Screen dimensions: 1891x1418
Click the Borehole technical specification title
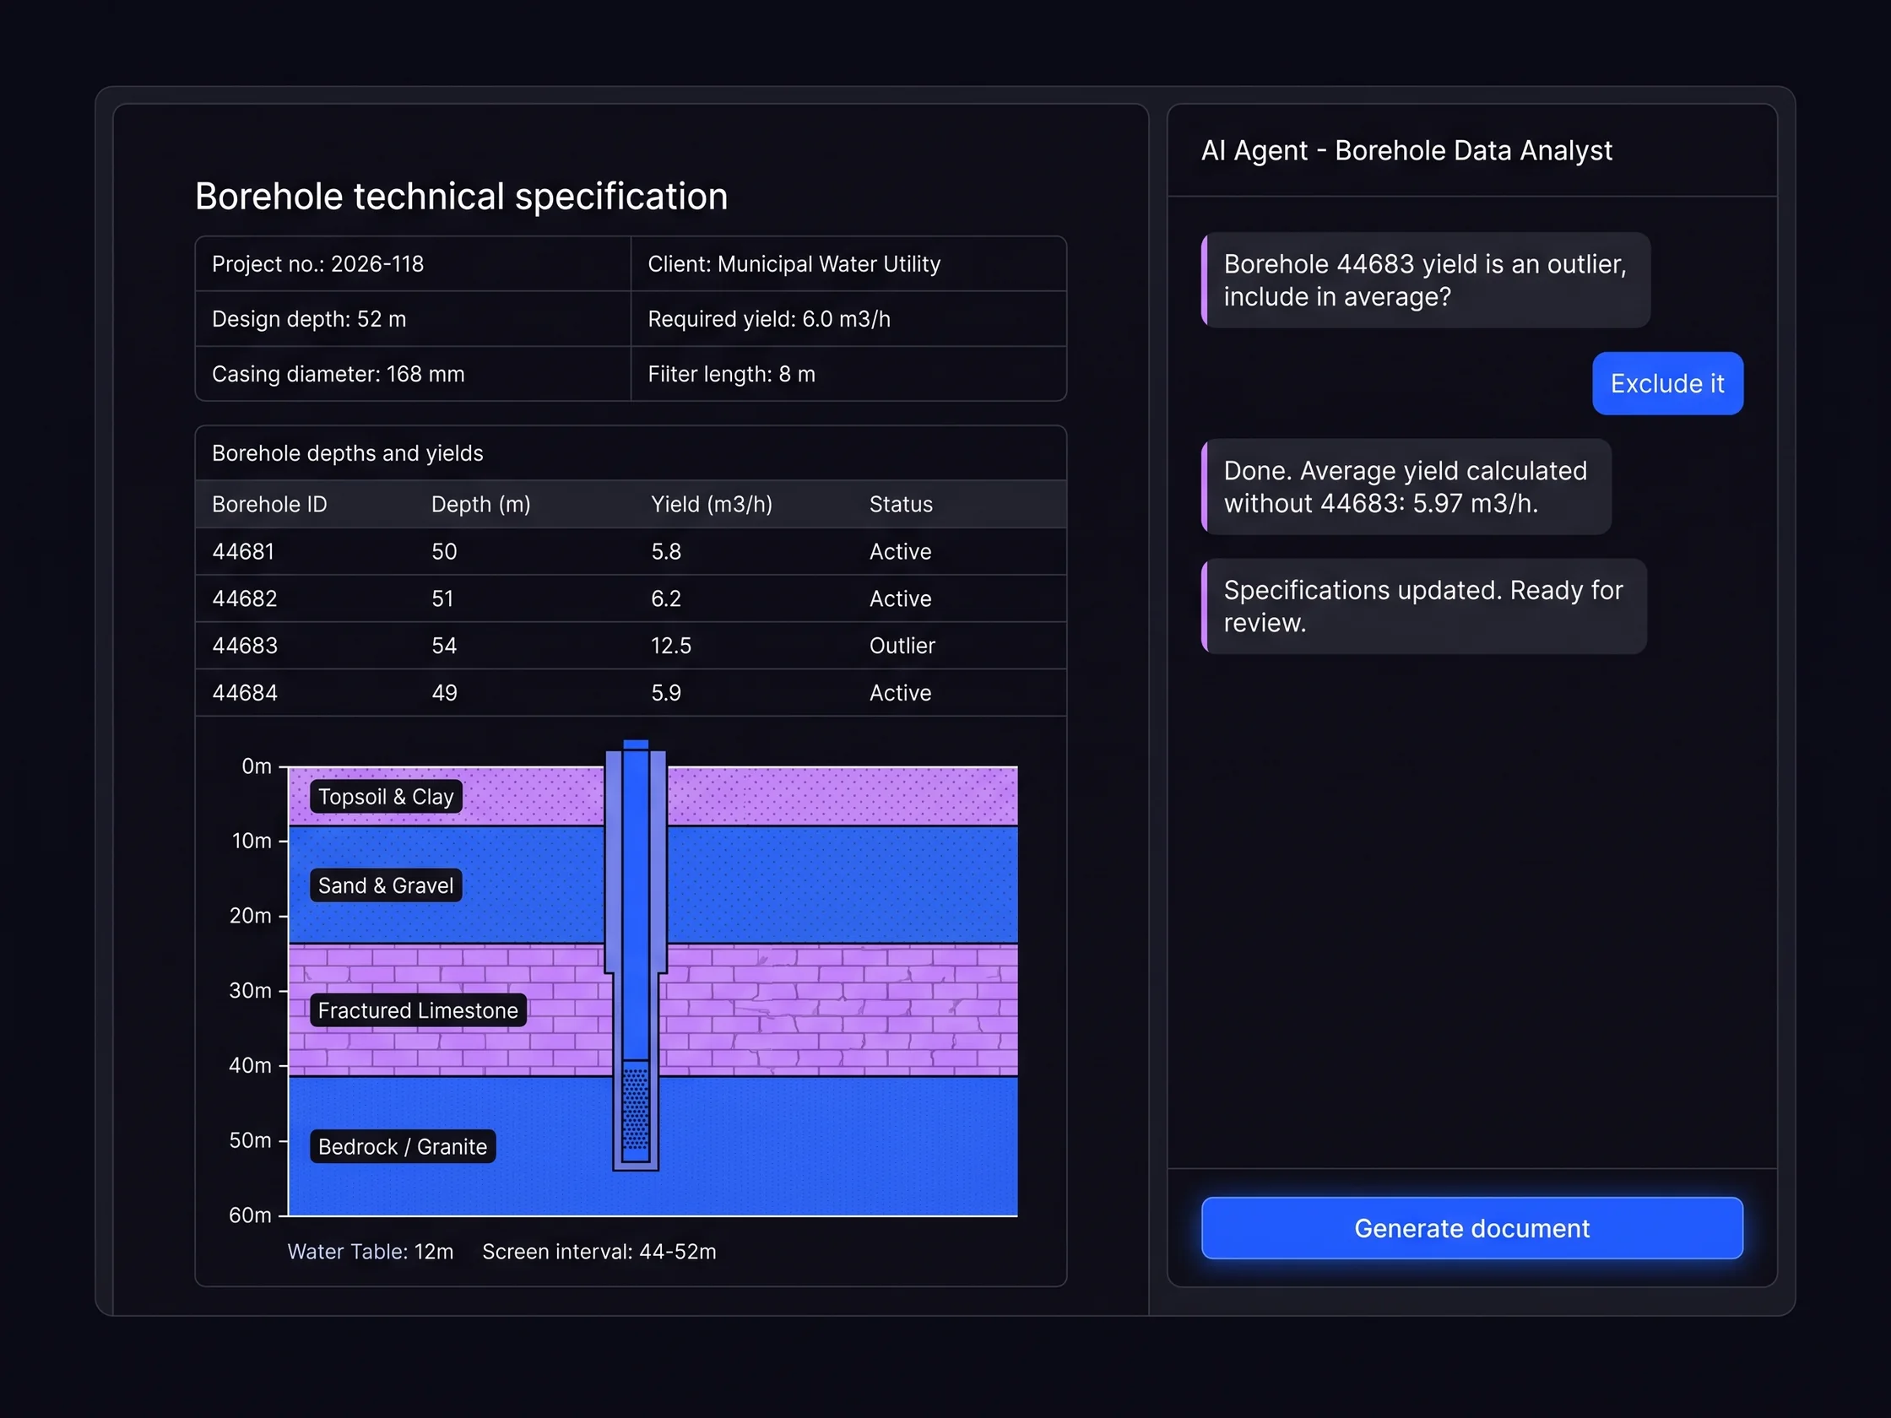click(462, 196)
